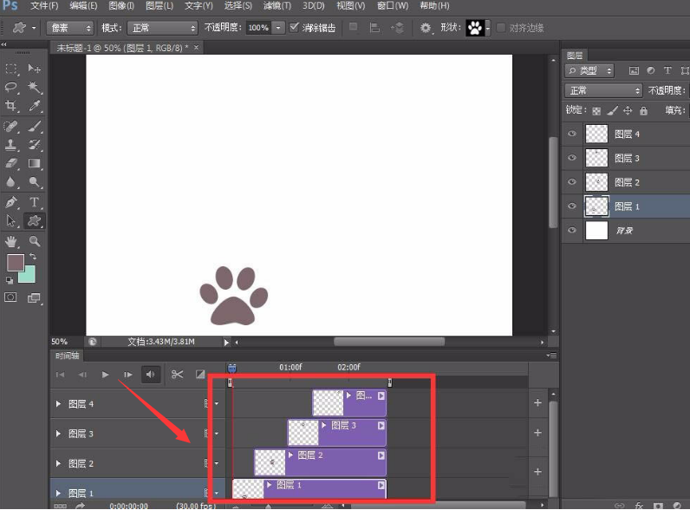Viewport: 690px width, 510px height.
Task: Click the foreground color swatch
Action: coord(15,262)
